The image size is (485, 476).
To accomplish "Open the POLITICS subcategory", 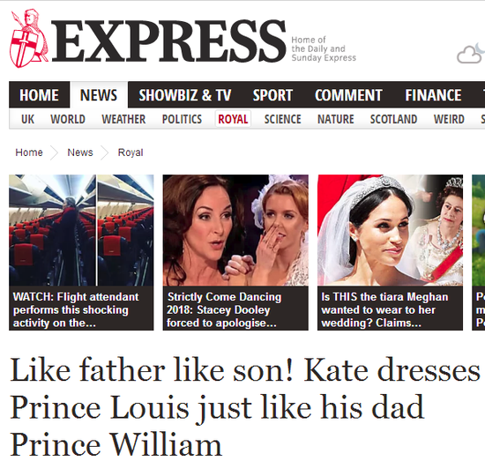I will point(182,119).
